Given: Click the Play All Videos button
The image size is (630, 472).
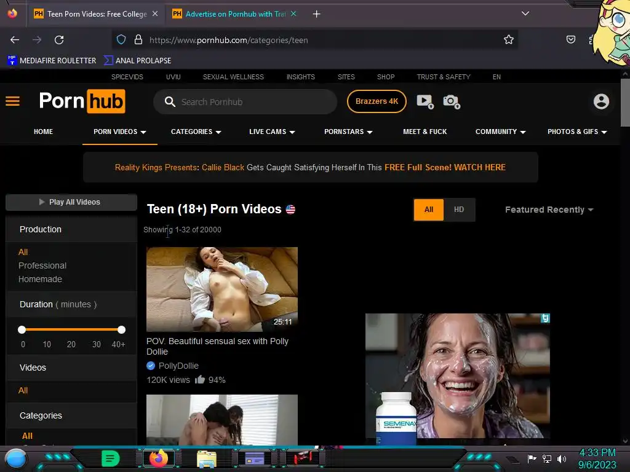Looking at the screenshot, I should coord(71,202).
